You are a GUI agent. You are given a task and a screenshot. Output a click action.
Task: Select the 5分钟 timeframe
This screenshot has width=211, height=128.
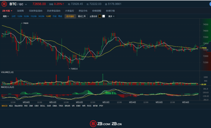tap(26, 16)
